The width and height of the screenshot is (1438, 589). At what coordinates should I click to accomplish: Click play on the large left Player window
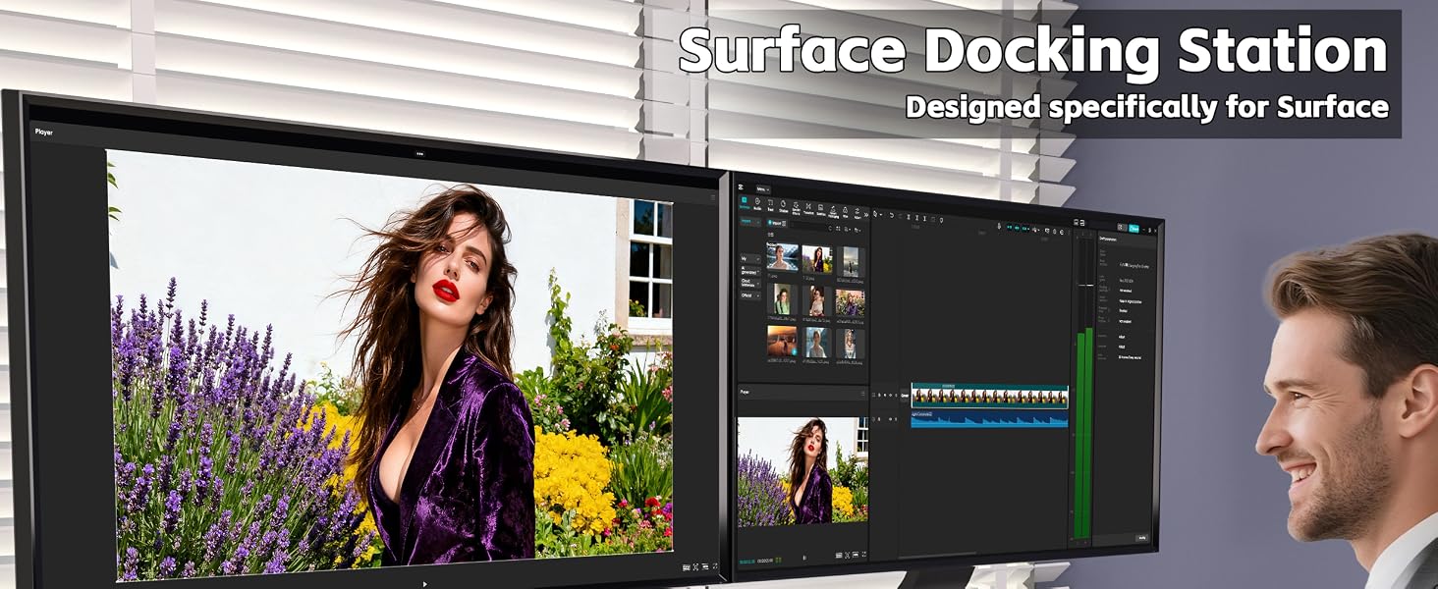point(424,584)
